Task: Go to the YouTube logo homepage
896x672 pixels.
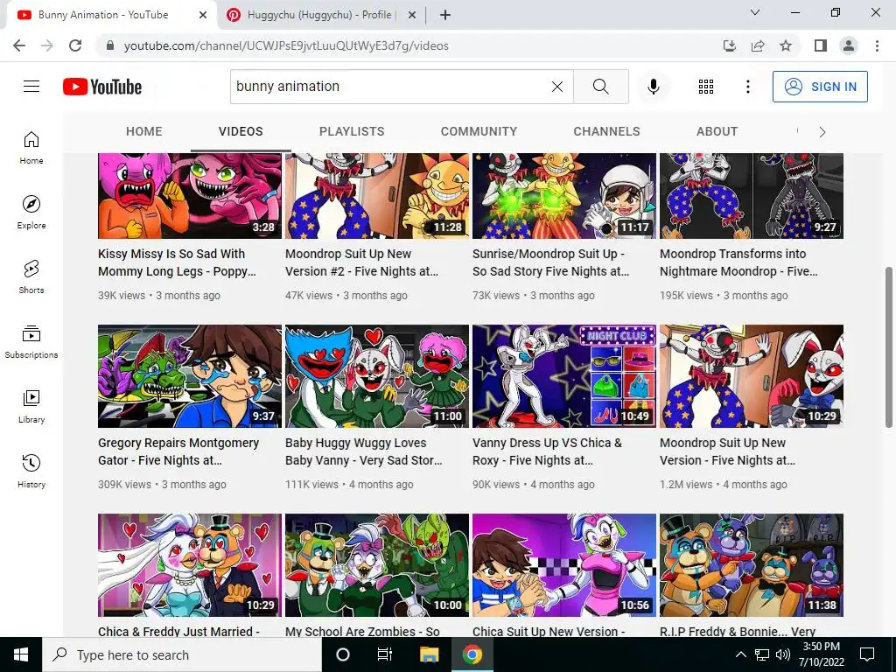Action: click(102, 87)
